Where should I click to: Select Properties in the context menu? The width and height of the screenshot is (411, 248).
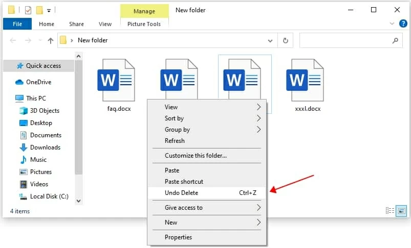point(178,237)
